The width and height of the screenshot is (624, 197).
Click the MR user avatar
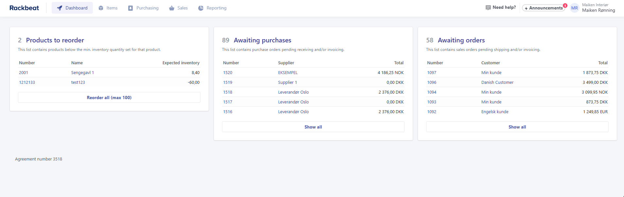574,8
